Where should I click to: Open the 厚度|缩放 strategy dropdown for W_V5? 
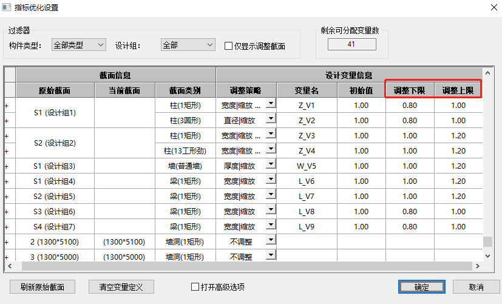click(271, 164)
